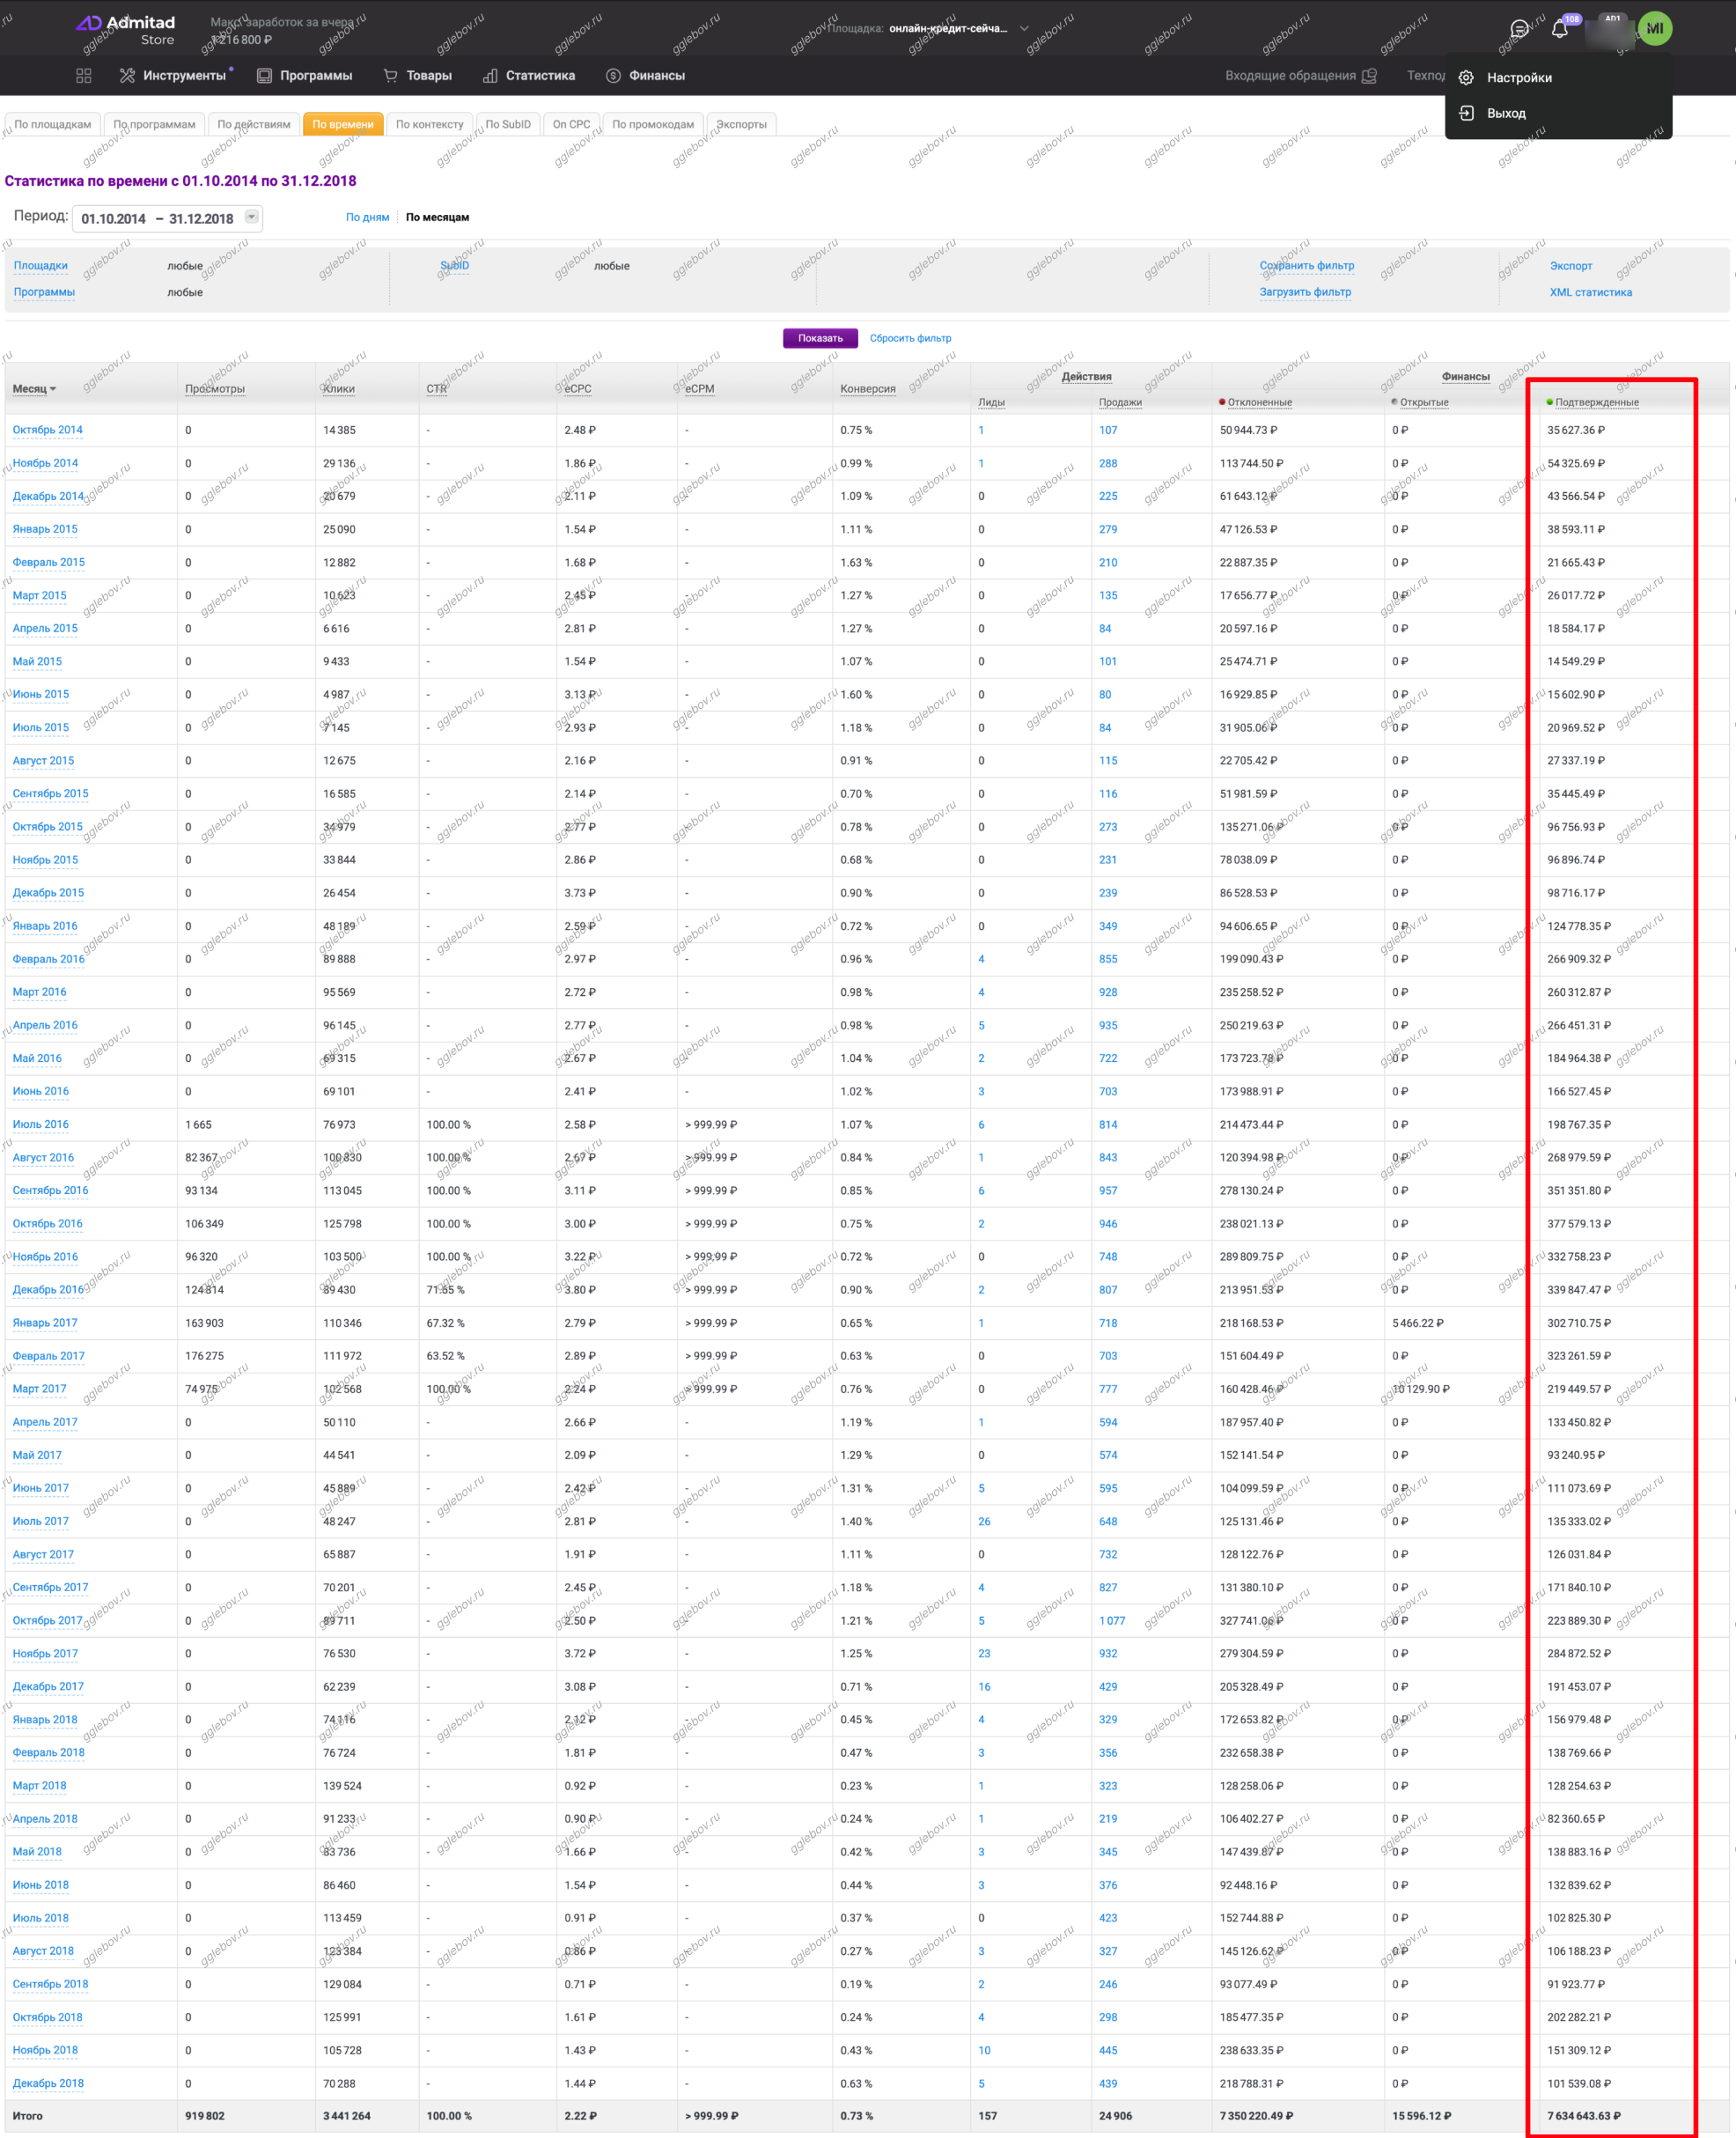Click the XML статистика link
The image size is (1736, 2138).
[1590, 293]
